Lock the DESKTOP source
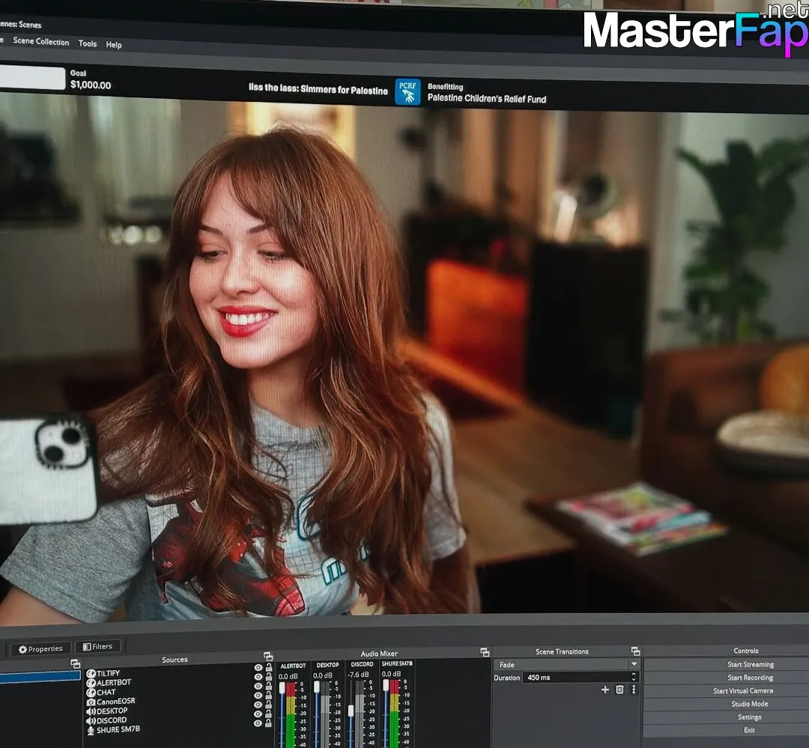 [268, 705]
